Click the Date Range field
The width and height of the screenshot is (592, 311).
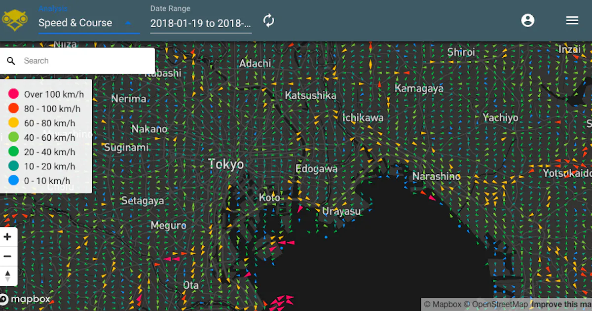(201, 23)
